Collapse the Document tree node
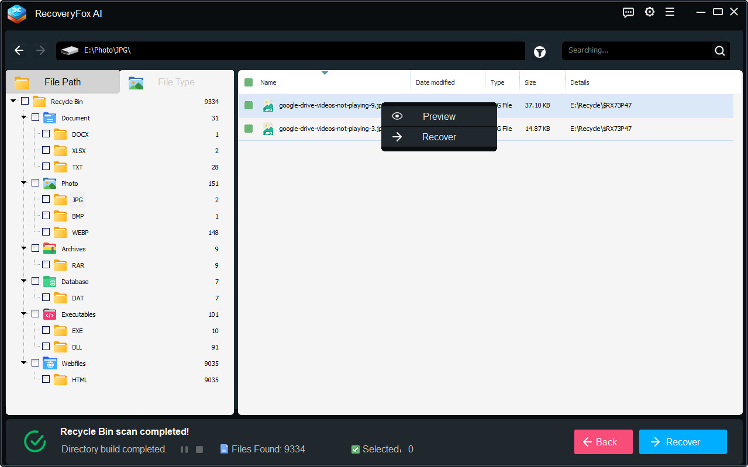The image size is (748, 467). point(24,117)
